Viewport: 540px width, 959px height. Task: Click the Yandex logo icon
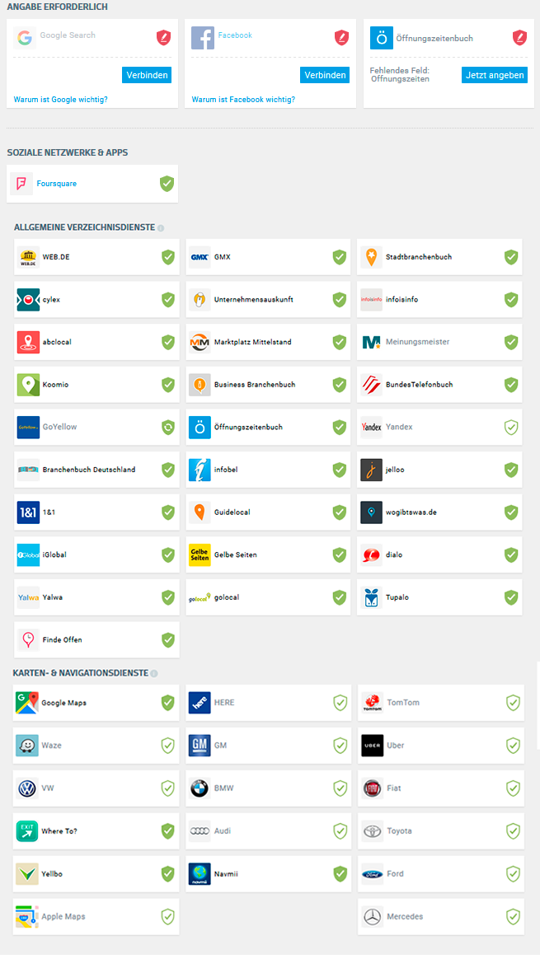(371, 427)
